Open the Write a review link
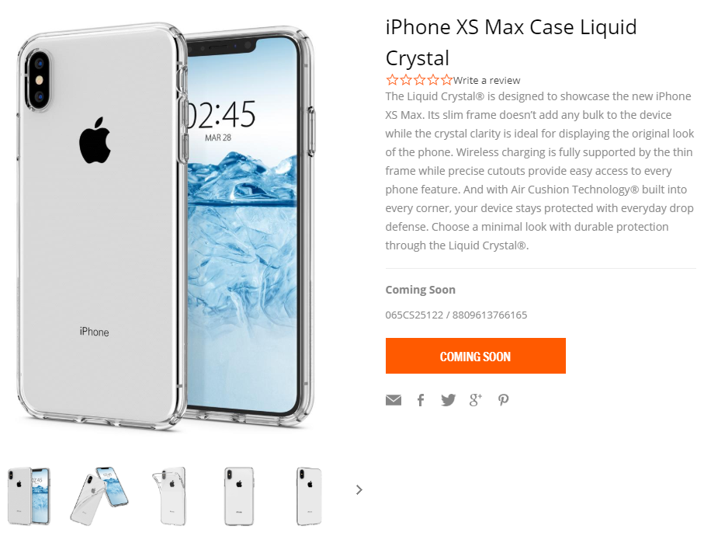This screenshot has height=550, width=711. (x=487, y=80)
